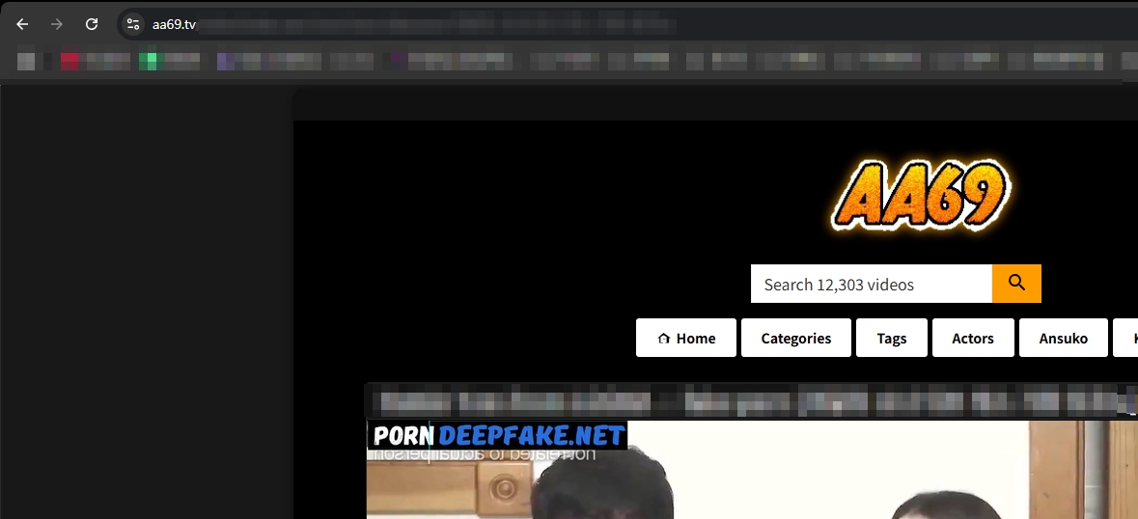Open the Categories menu item
The image size is (1138, 519).
click(795, 338)
